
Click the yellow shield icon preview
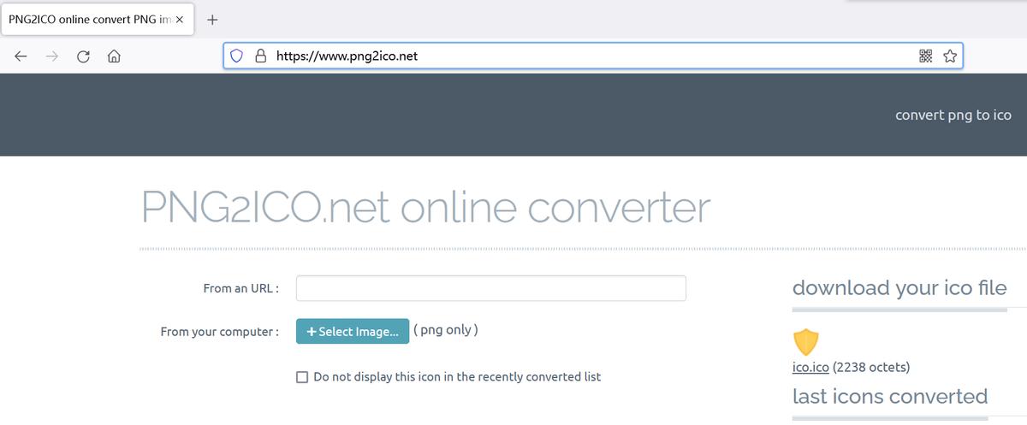806,342
